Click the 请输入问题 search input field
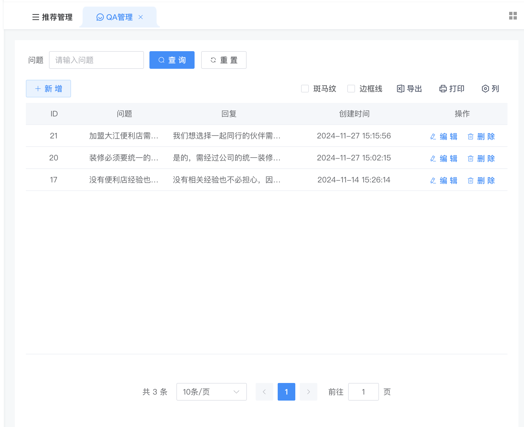This screenshot has height=427, width=524. (96, 60)
